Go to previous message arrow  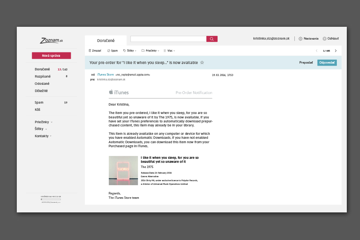(316, 51)
